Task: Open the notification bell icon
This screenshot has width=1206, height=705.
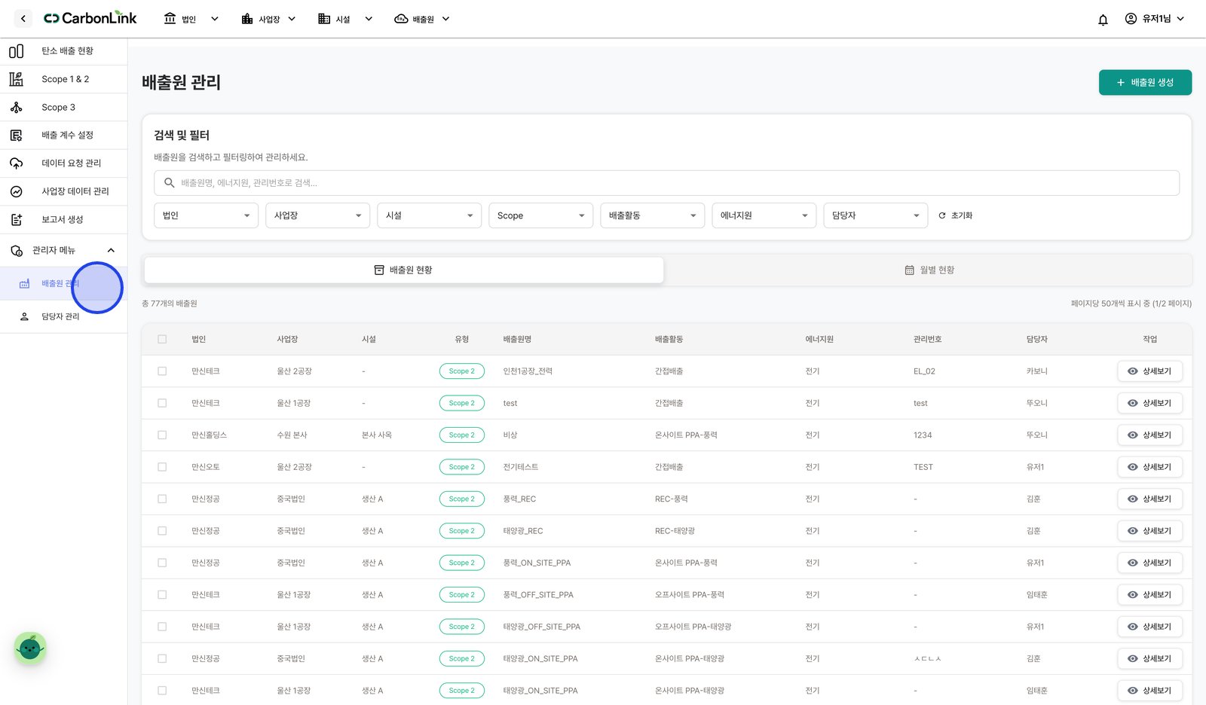Action: point(1103,20)
